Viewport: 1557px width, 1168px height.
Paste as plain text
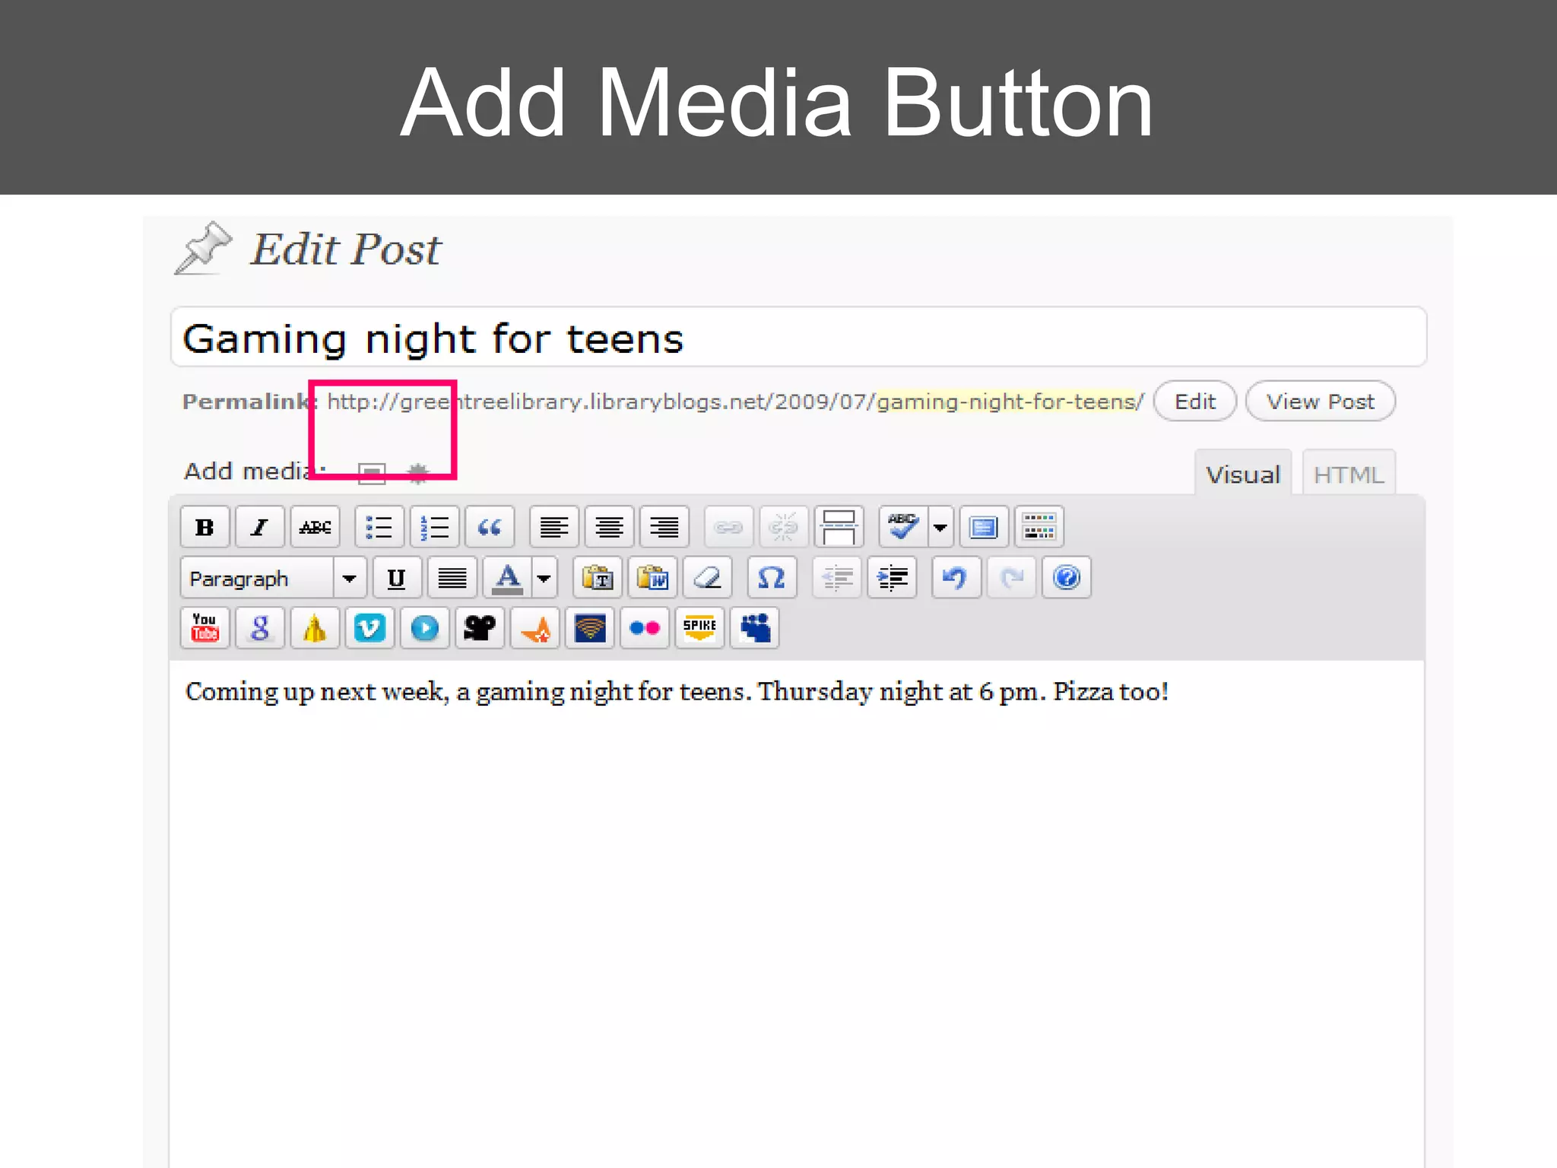pyautogui.click(x=598, y=579)
